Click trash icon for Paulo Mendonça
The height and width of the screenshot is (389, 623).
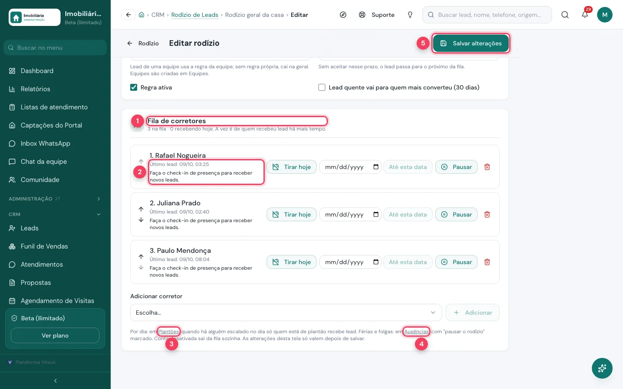[487, 262]
